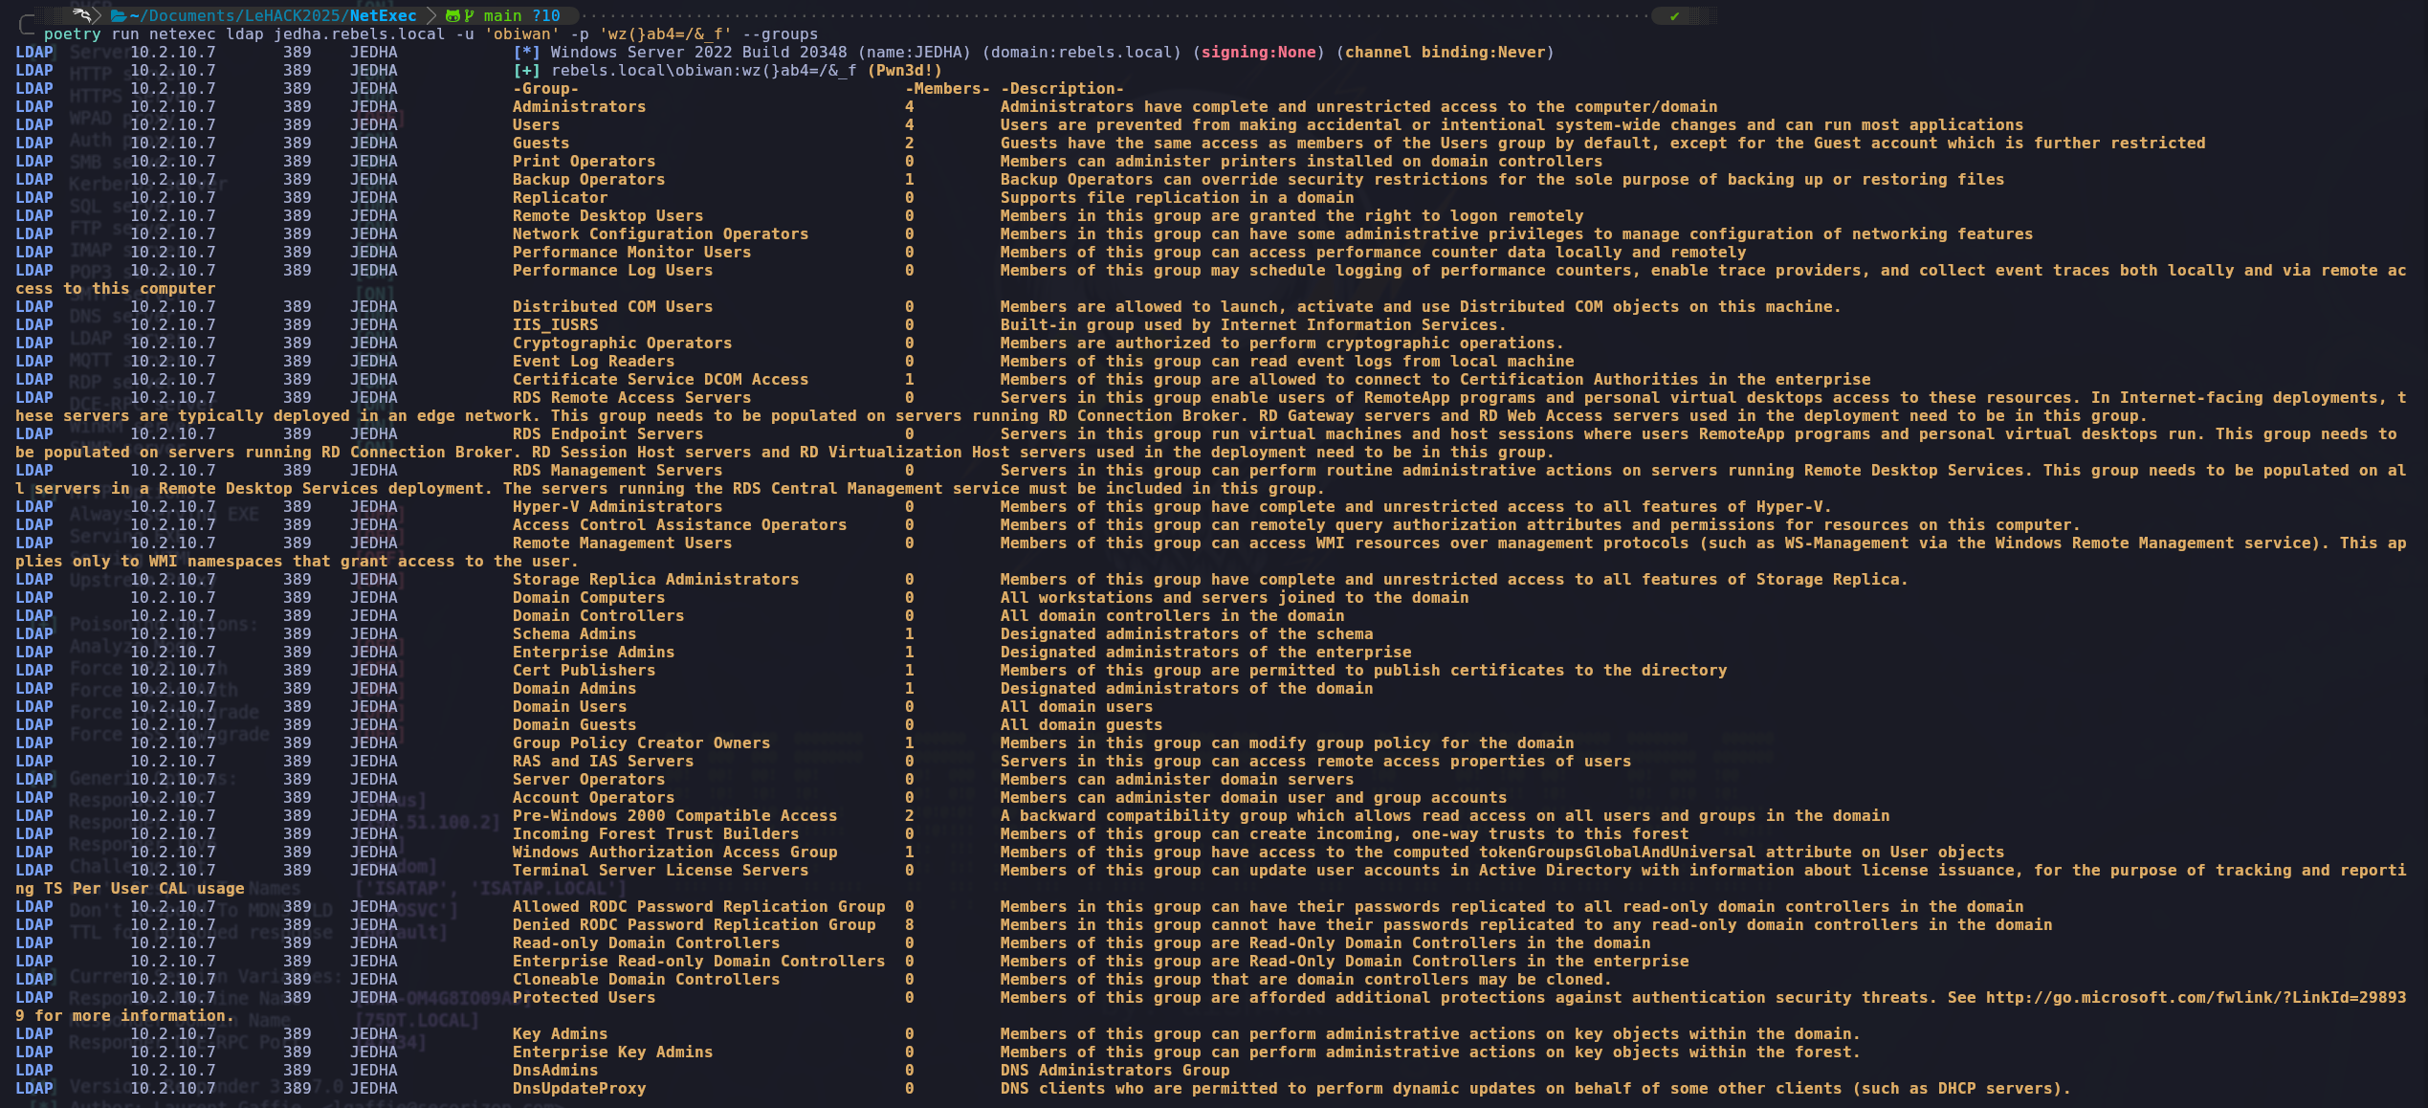Click the blue [+] success marker
Screen dimensions: 2428x1108
click(526, 71)
